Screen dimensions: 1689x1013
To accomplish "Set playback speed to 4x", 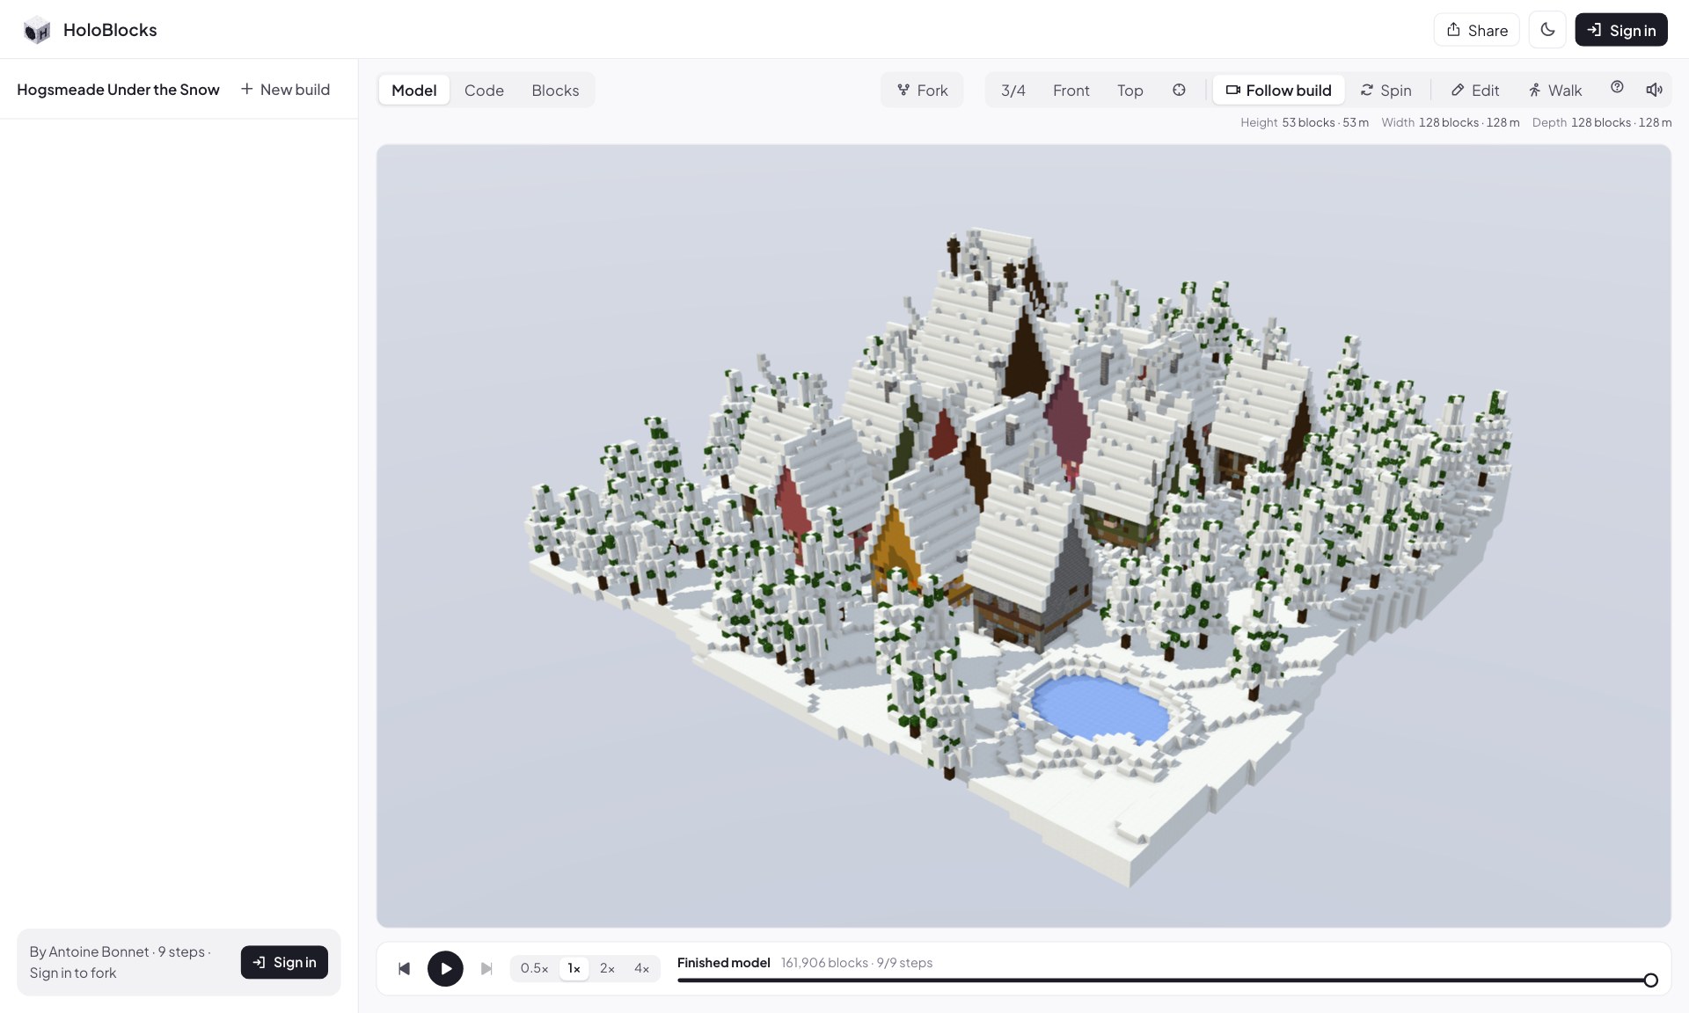I will click(x=641, y=968).
